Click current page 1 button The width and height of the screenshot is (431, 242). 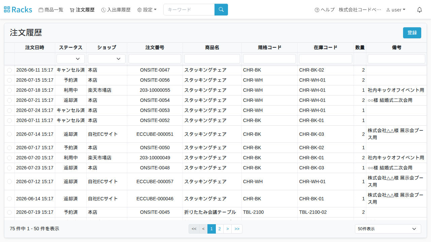coord(211,229)
